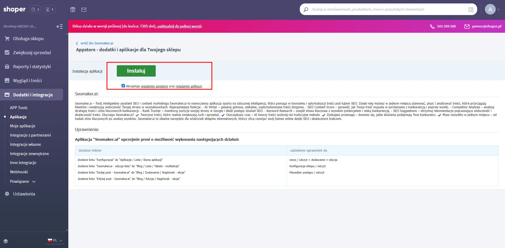Click the Polish flag icon

(50, 240)
